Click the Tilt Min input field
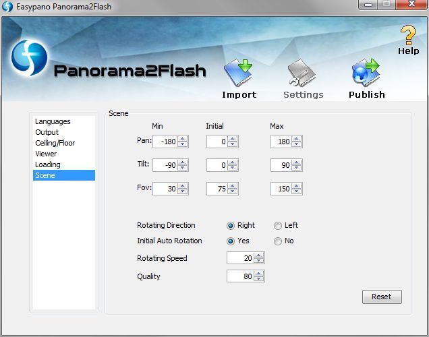This screenshot has height=337, width=429. click(165, 165)
